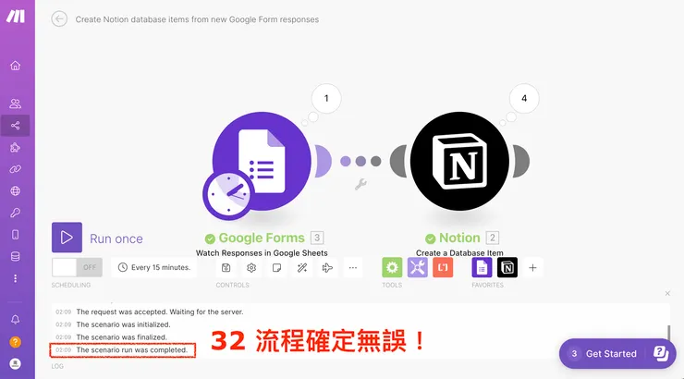Open the orange Help question icon
684x379 pixels.
[x=16, y=342]
